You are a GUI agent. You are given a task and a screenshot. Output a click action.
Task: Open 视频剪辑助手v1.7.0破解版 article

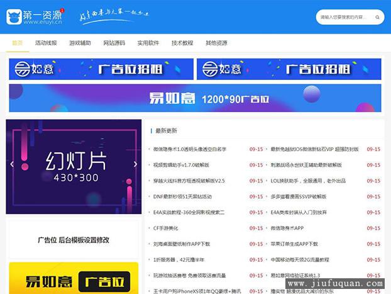181,165
